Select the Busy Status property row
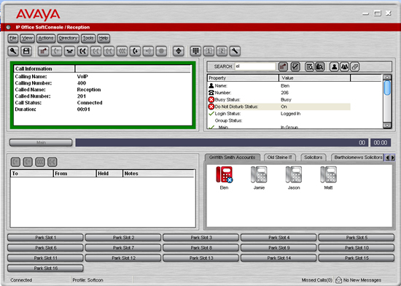The width and height of the screenshot is (401, 286). coord(279,100)
